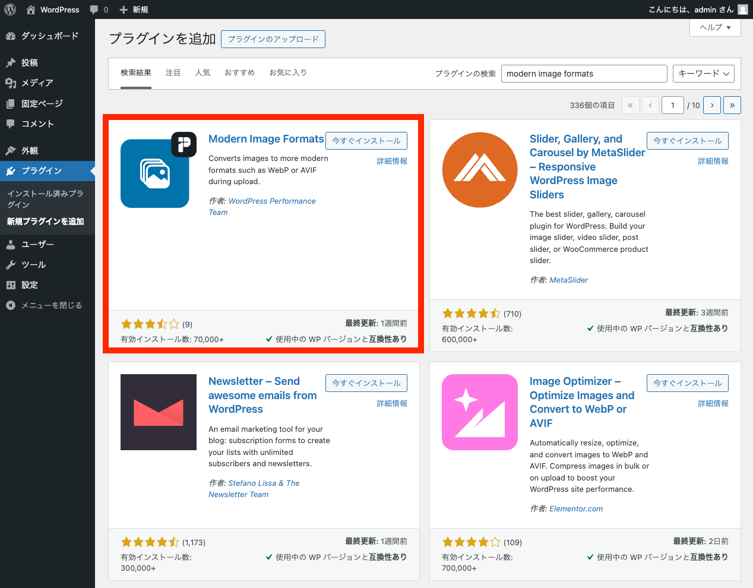Install MetaSlider plugin with 今すぐインストール

pyautogui.click(x=688, y=141)
